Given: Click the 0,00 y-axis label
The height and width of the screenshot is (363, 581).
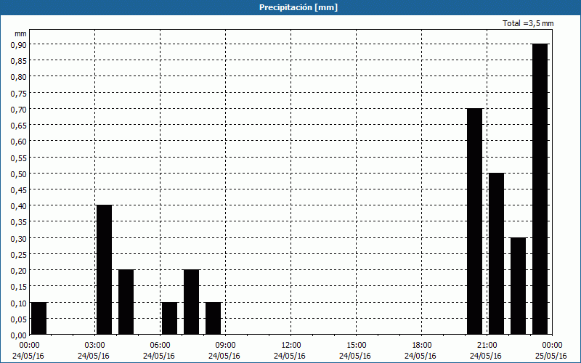Looking at the screenshot, I should click(19, 335).
